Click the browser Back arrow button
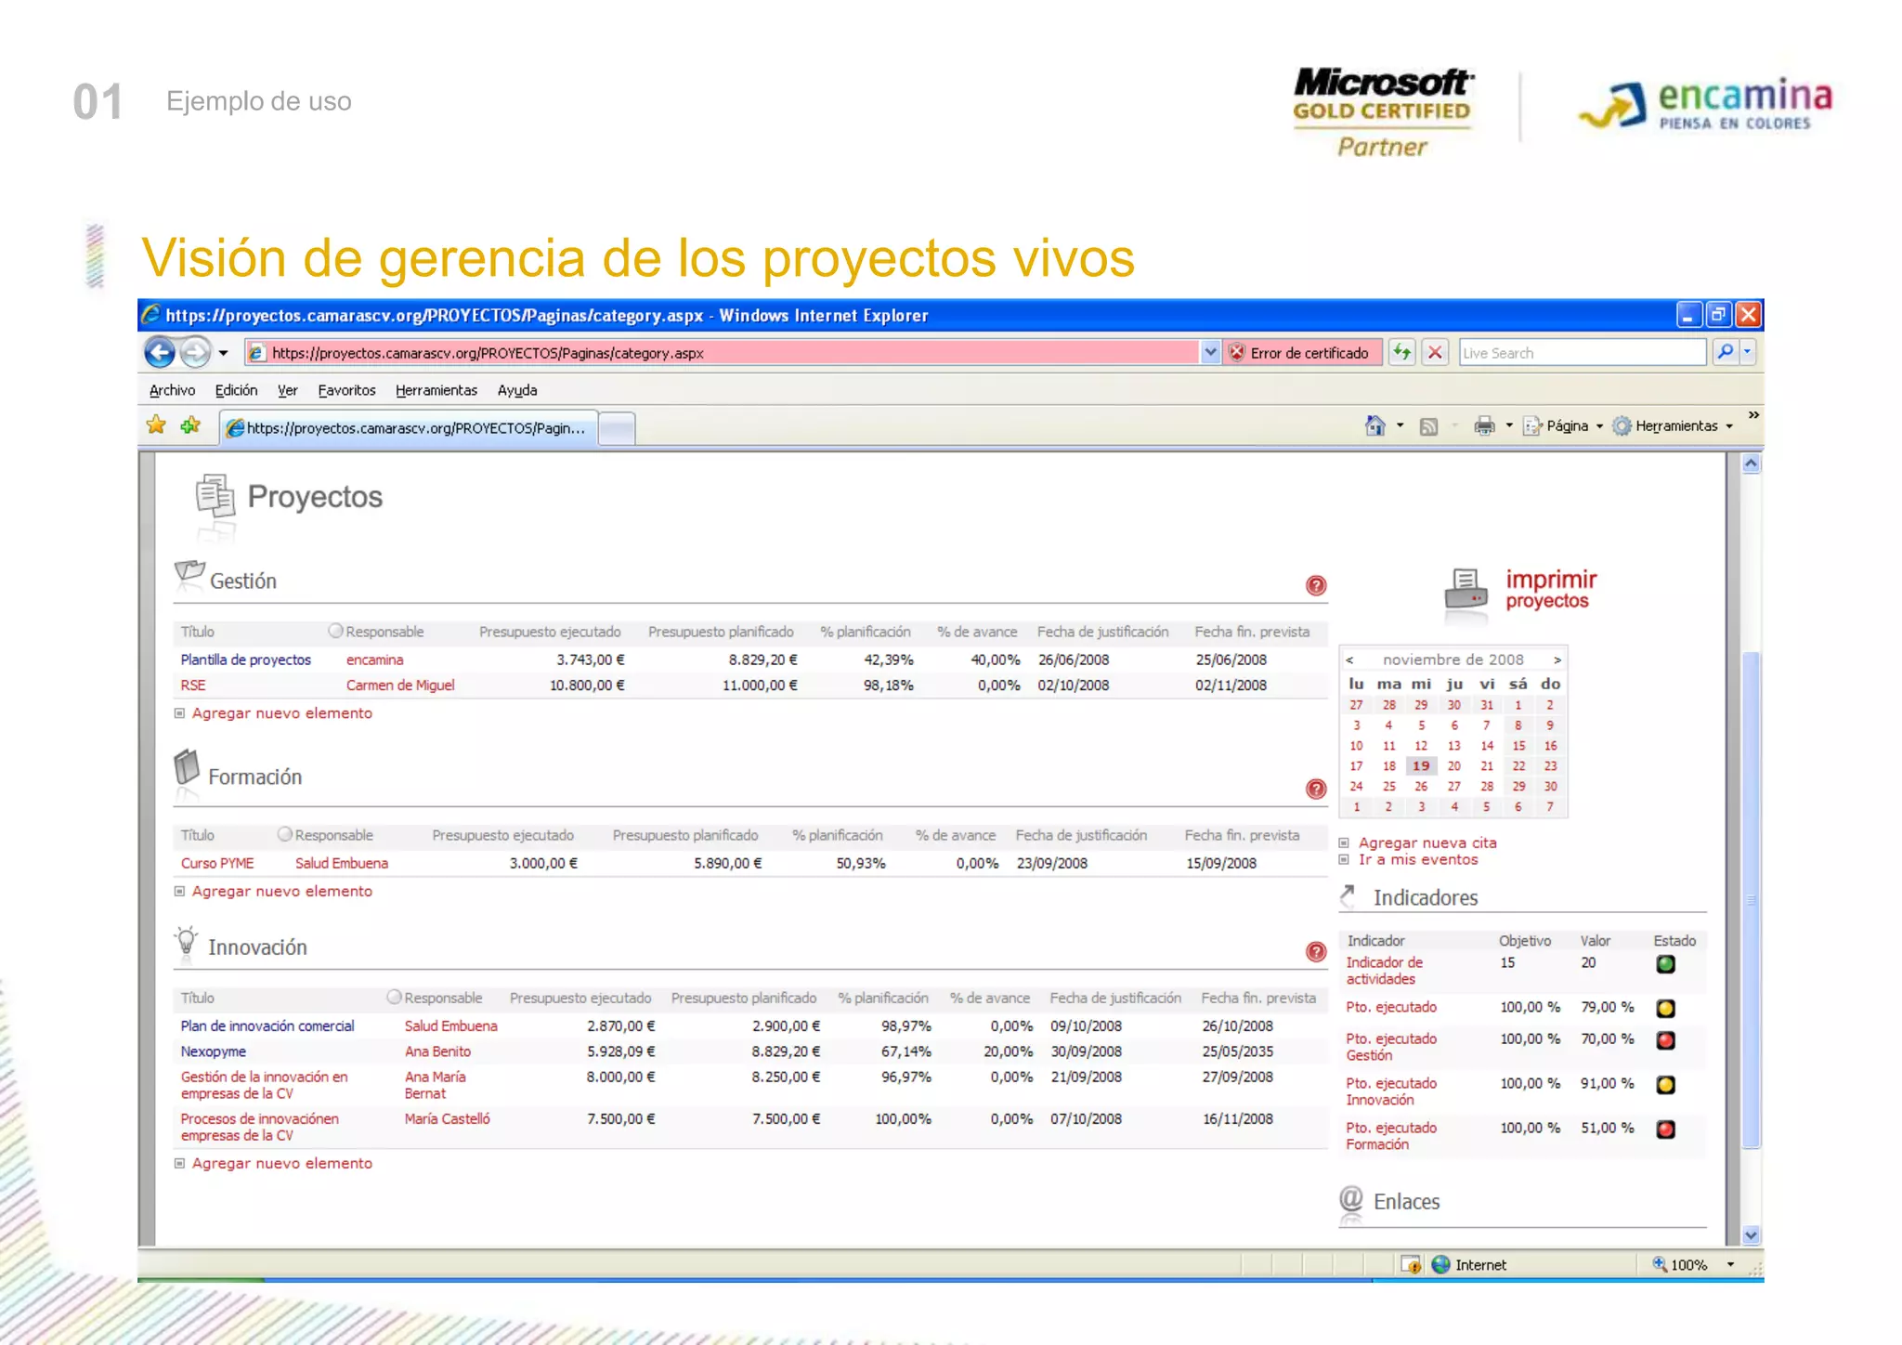 pos(160,352)
